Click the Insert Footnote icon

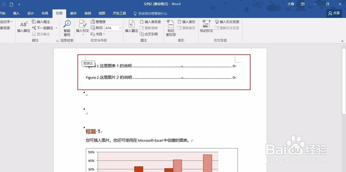24,24
